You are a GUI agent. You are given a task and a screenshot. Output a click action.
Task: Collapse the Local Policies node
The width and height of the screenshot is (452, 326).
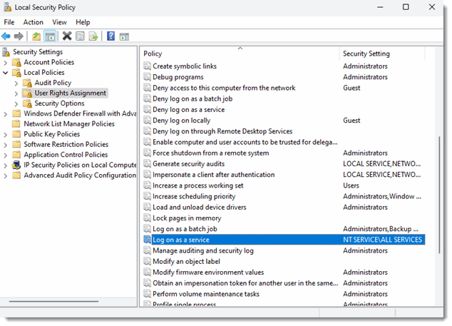coord(6,73)
